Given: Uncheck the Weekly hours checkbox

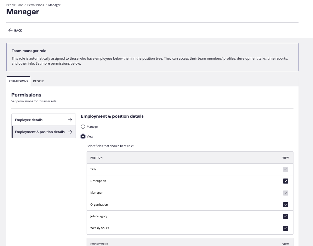Looking at the screenshot, I should tap(286, 228).
